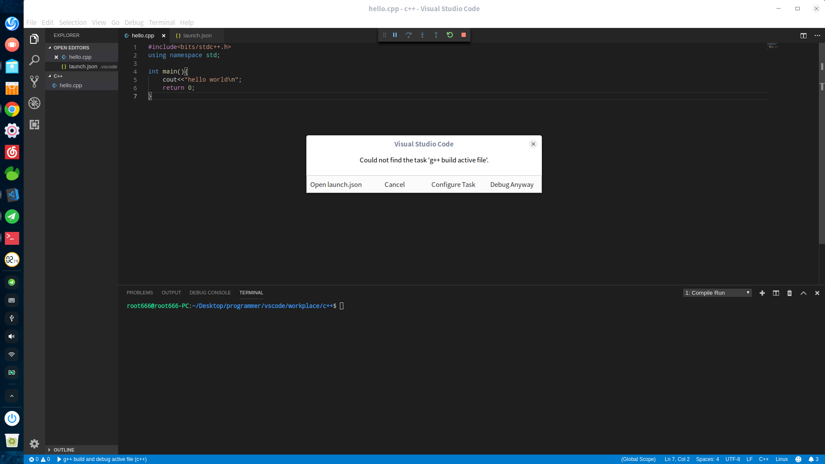Open the volume control in dock
The height and width of the screenshot is (464, 825).
click(12, 336)
